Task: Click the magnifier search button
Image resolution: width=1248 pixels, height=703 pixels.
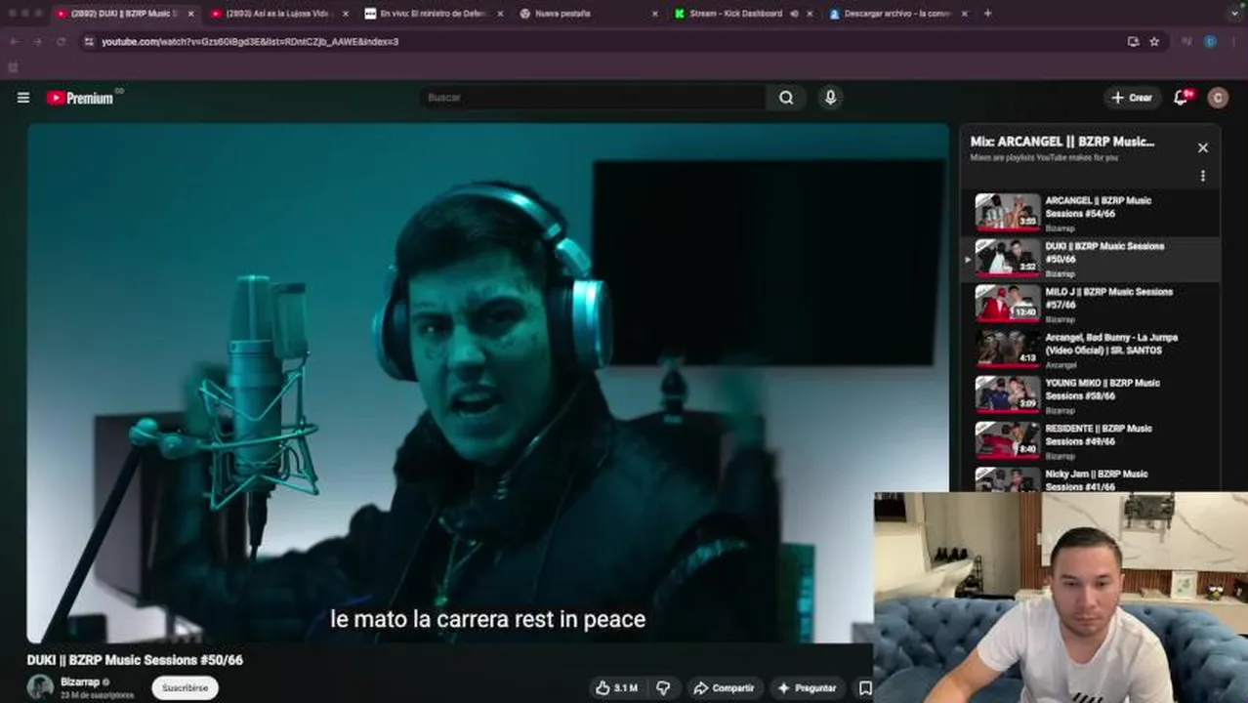Action: (x=786, y=98)
